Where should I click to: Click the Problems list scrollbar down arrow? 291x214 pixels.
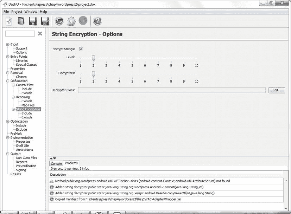click(x=286, y=209)
